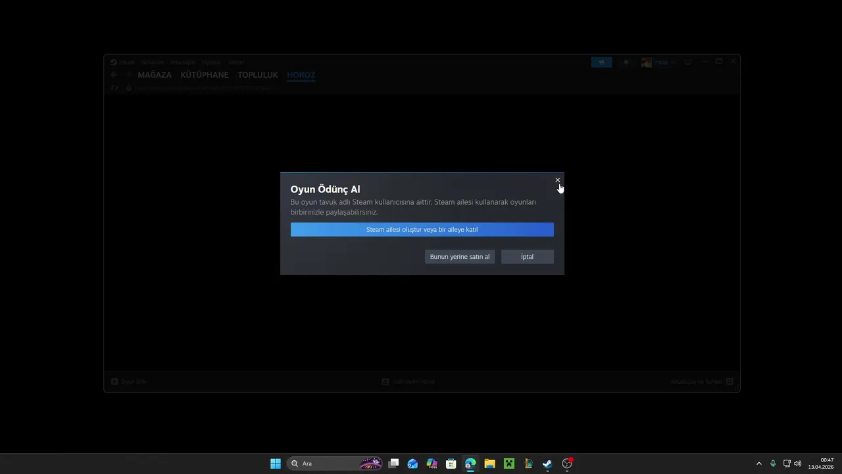
Task: Click the blue megaphone announcements button
Action: click(x=601, y=62)
